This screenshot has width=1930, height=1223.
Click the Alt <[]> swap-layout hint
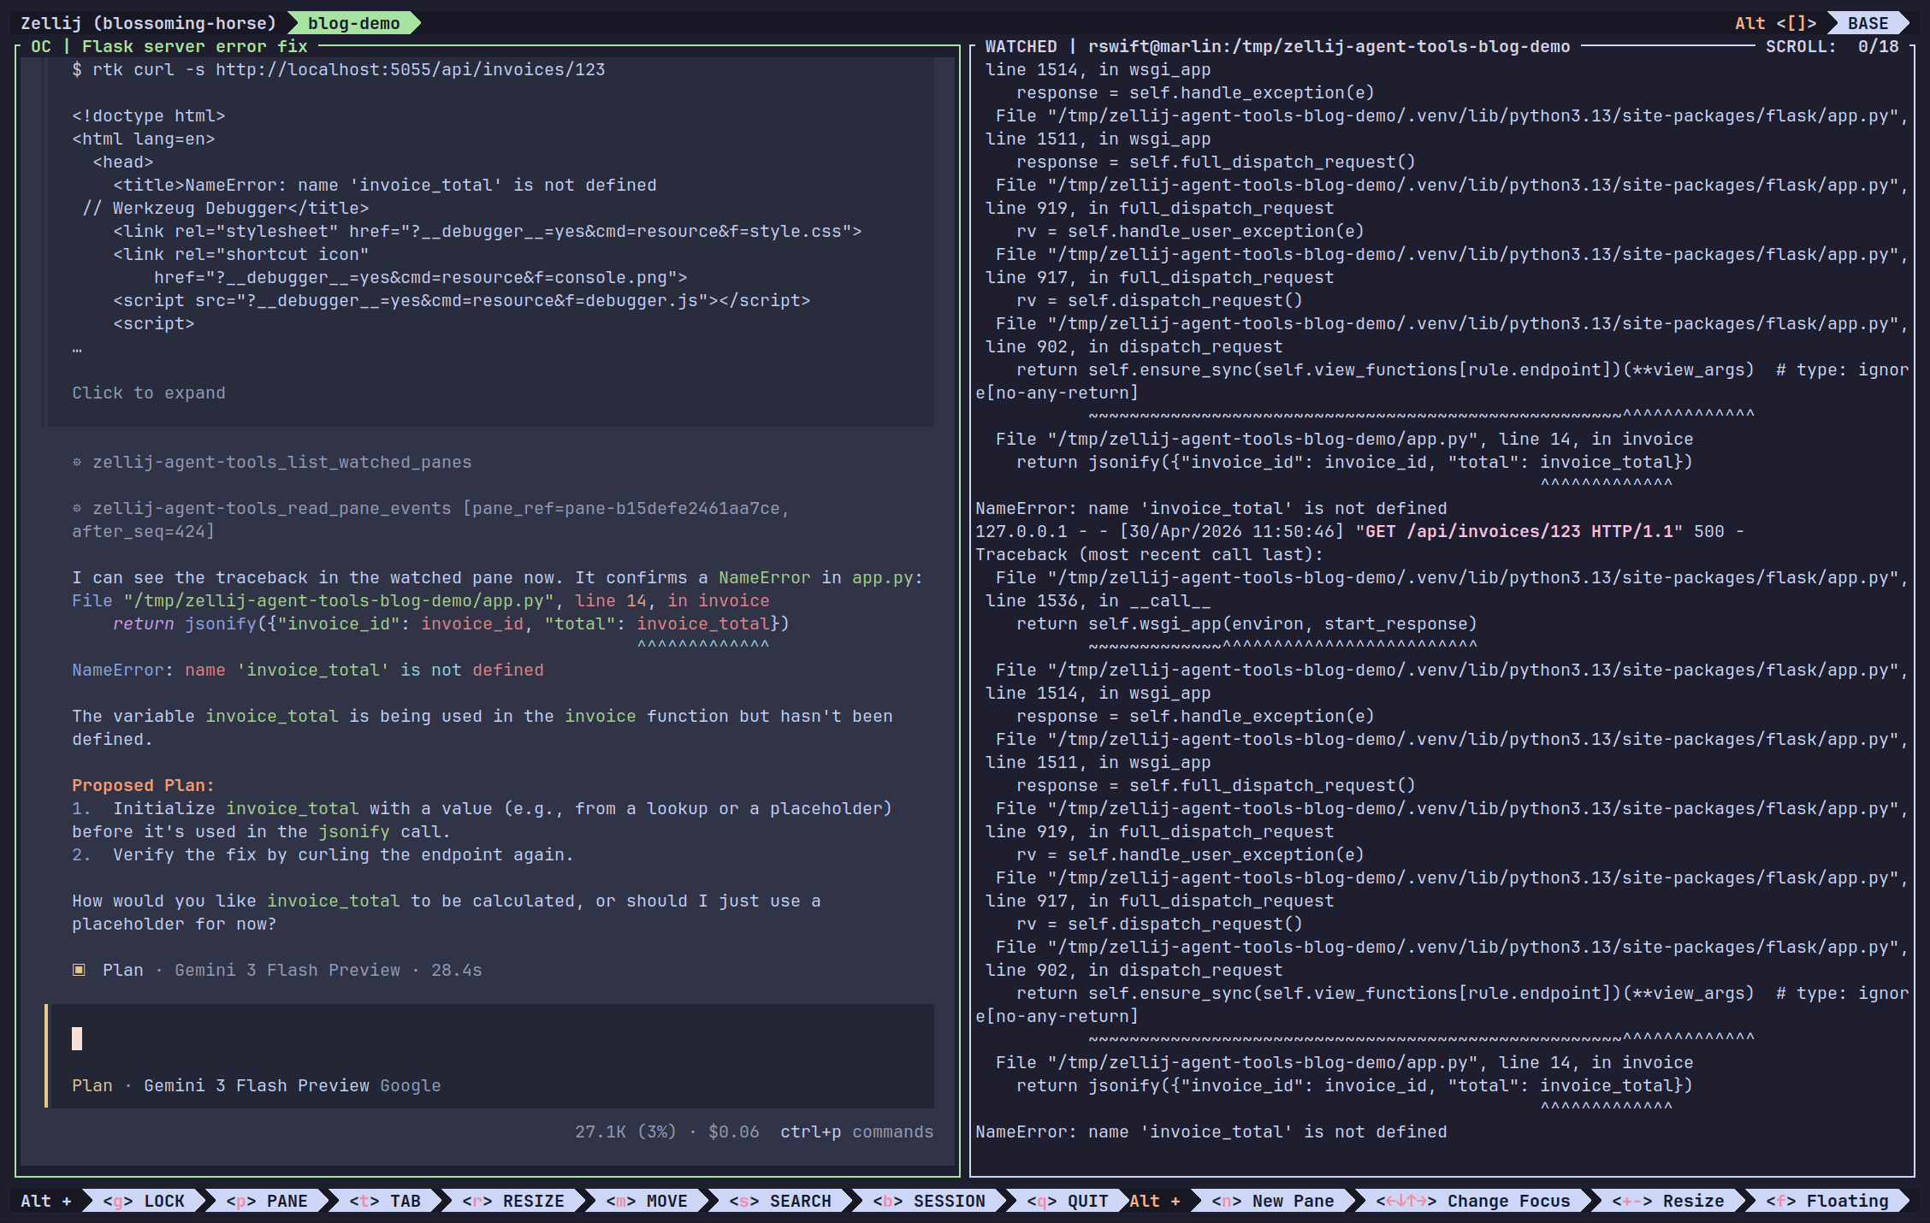click(x=1775, y=23)
